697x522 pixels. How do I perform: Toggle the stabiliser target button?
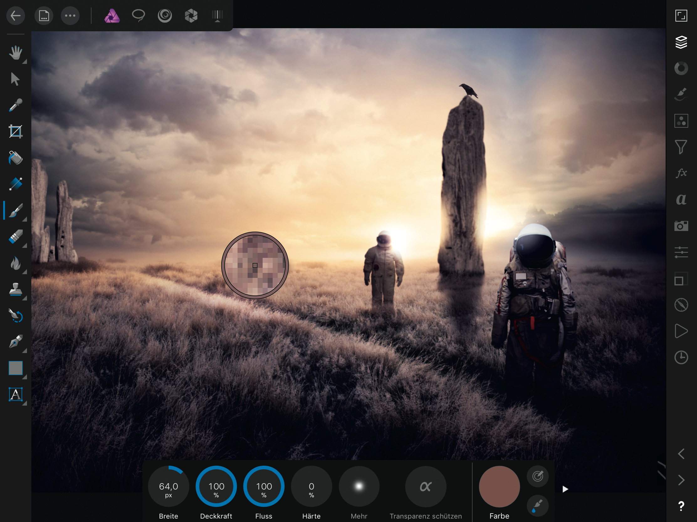coord(537,476)
